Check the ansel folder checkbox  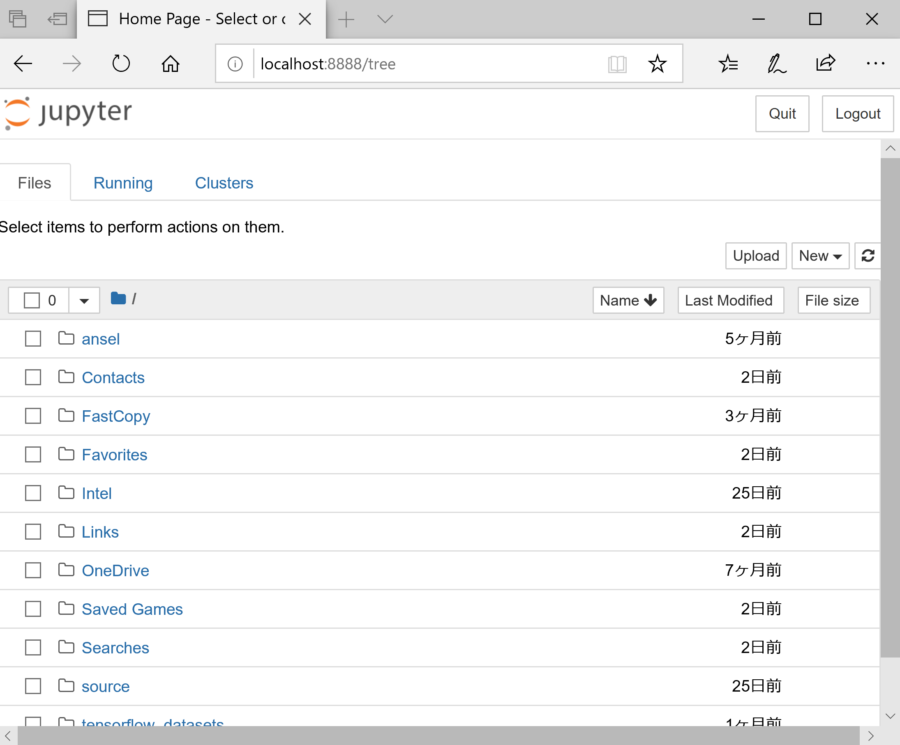pos(33,338)
